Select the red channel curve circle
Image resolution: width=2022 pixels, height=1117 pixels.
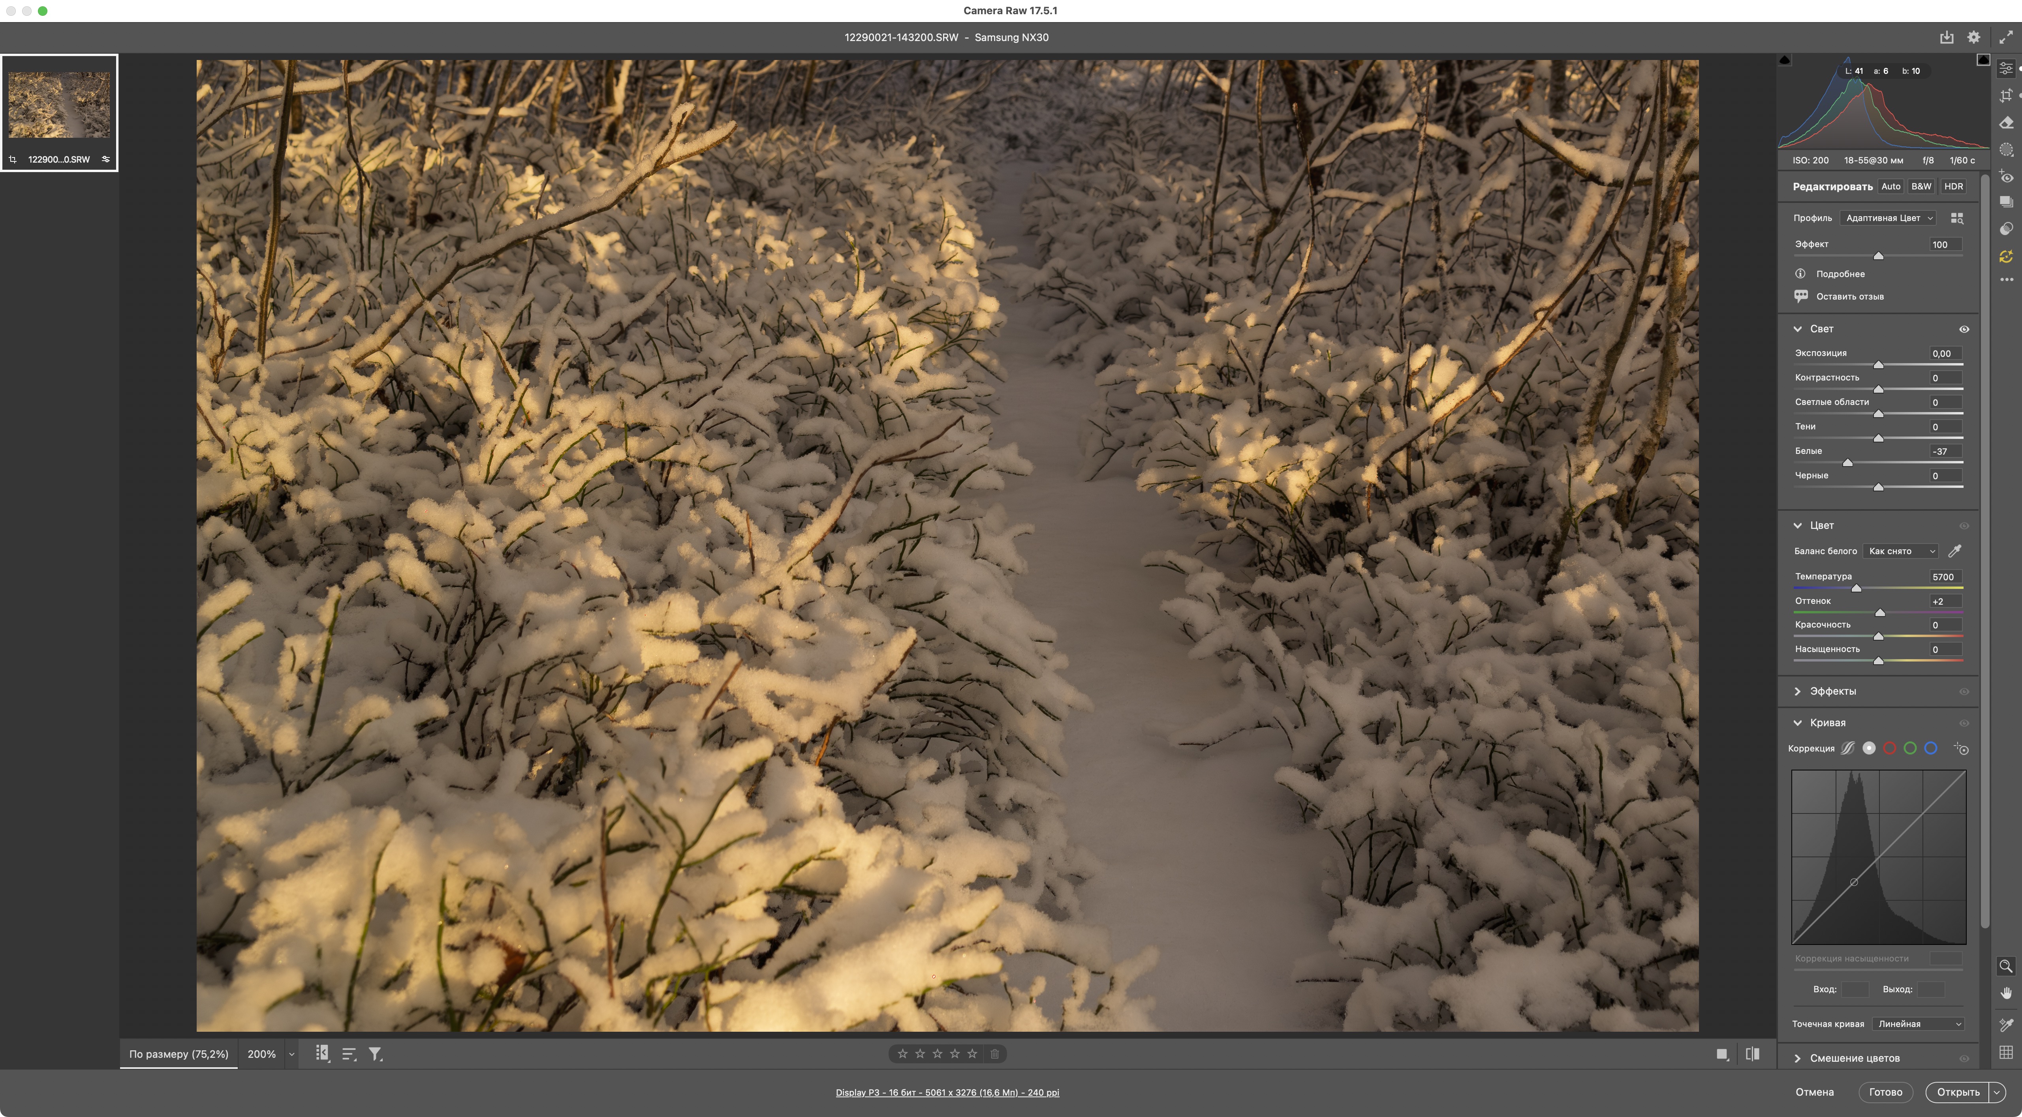pos(1890,748)
